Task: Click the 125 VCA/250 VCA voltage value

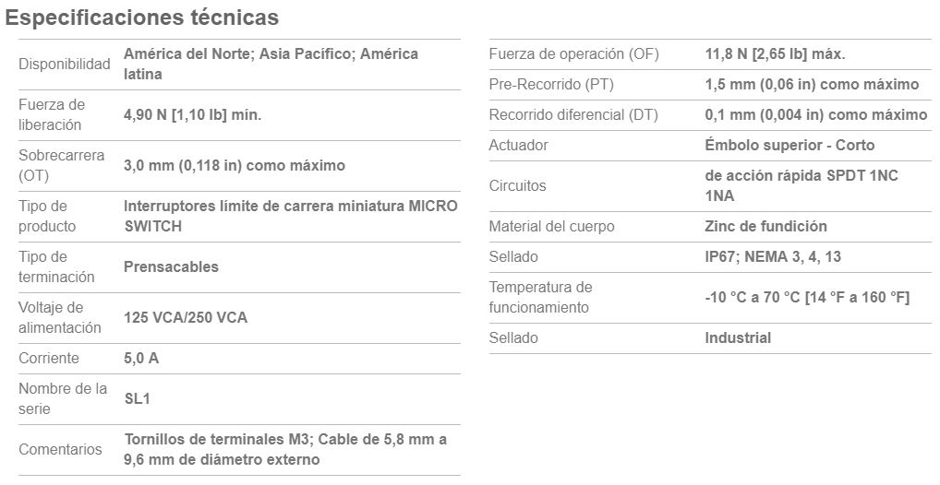Action: 186,317
